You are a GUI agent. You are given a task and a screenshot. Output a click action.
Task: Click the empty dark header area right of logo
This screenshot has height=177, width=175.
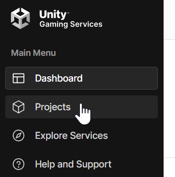coord(133,18)
